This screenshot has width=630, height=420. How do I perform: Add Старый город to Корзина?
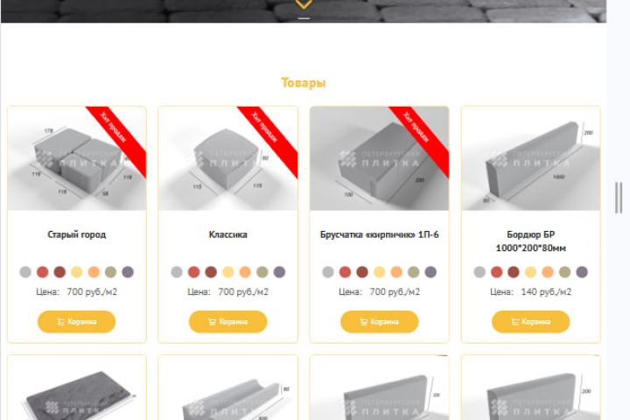[76, 321]
